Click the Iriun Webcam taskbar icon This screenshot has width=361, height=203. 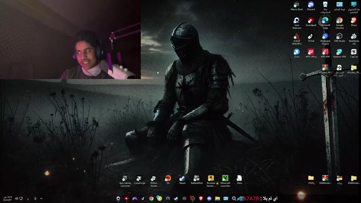pos(118,198)
